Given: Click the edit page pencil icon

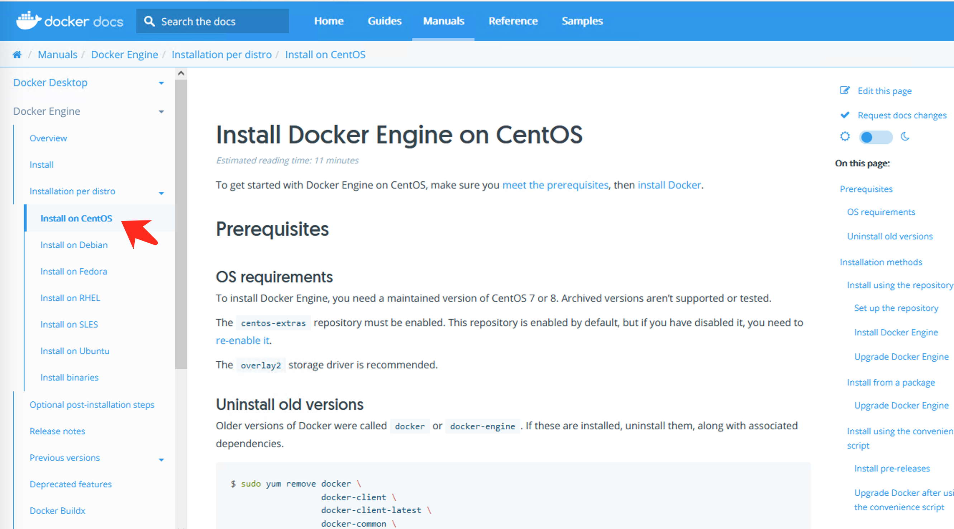Looking at the screenshot, I should coord(844,90).
